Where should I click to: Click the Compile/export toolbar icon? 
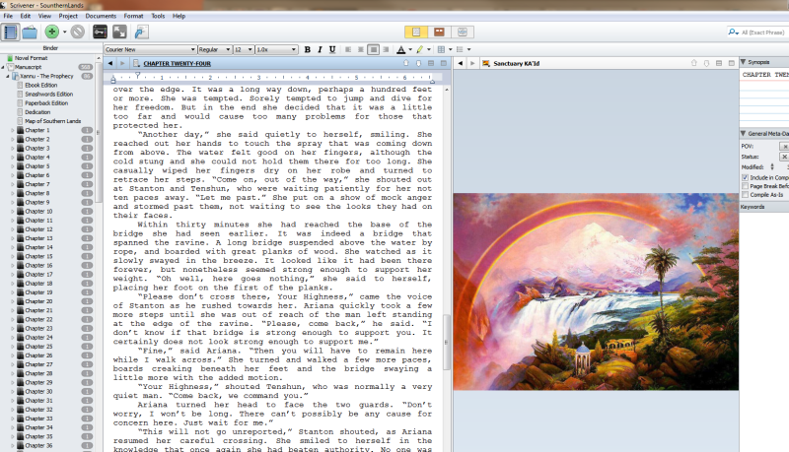(141, 32)
